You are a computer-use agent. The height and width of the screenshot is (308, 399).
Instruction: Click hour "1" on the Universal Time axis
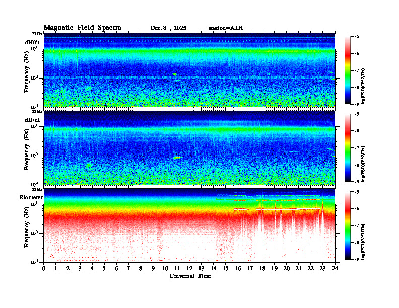[x=56, y=269]
